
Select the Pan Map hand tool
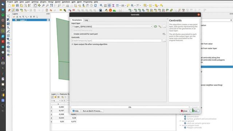point(35,5)
